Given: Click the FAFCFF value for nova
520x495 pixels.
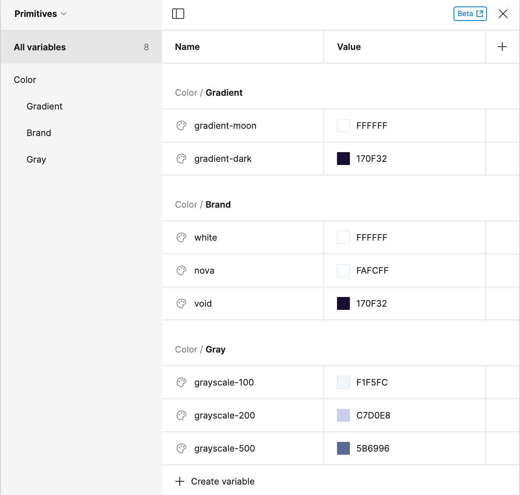Looking at the screenshot, I should pos(372,270).
